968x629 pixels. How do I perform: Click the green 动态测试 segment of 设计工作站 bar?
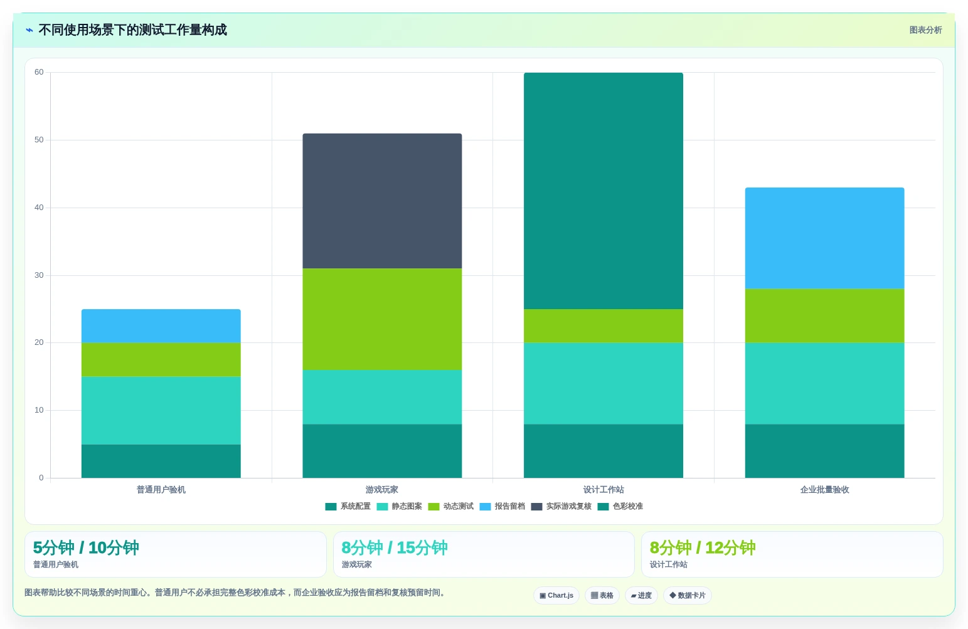(604, 326)
